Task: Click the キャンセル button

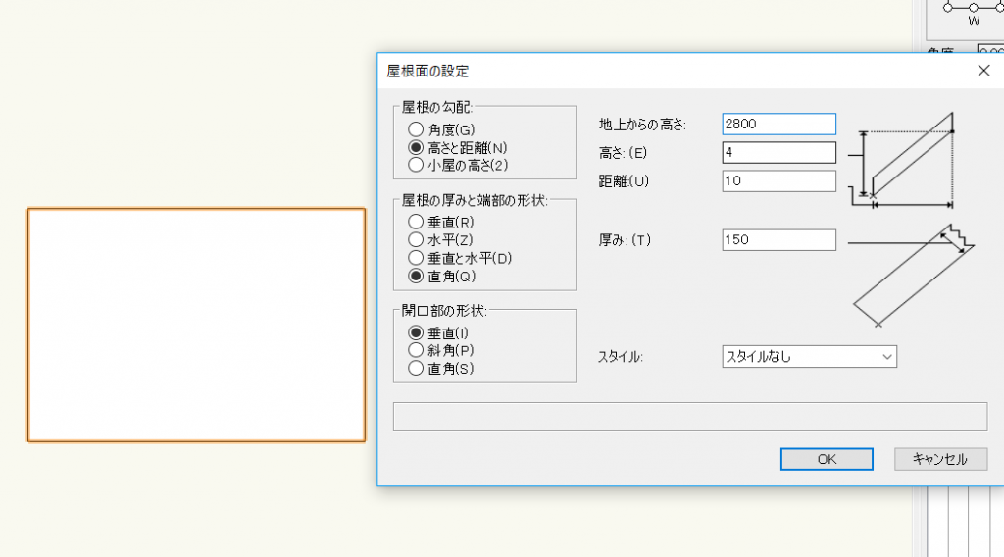Action: (939, 459)
